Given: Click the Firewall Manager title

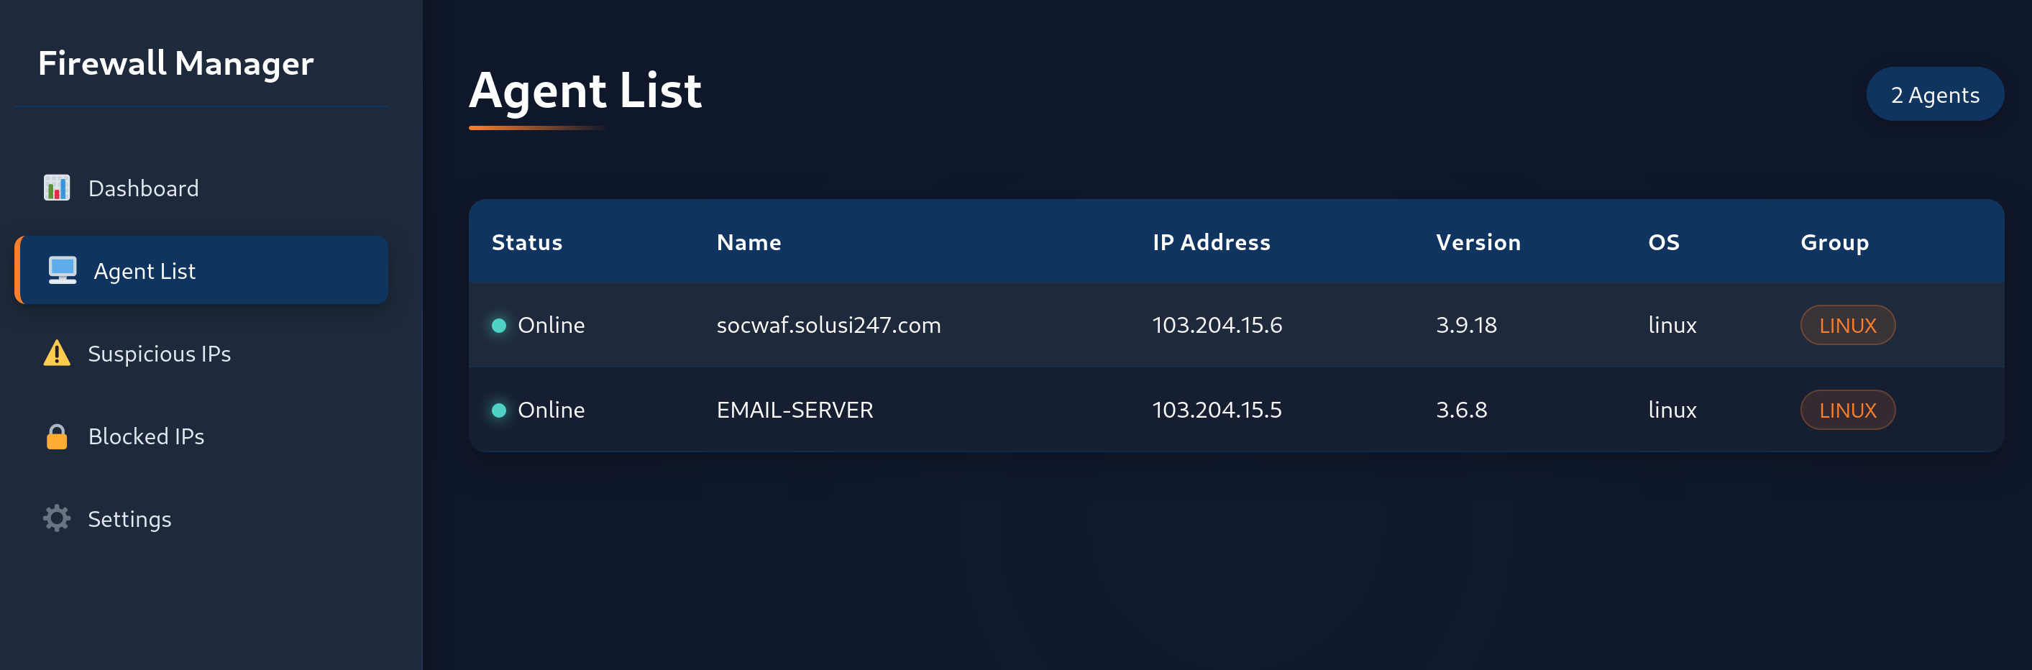Looking at the screenshot, I should (176, 64).
